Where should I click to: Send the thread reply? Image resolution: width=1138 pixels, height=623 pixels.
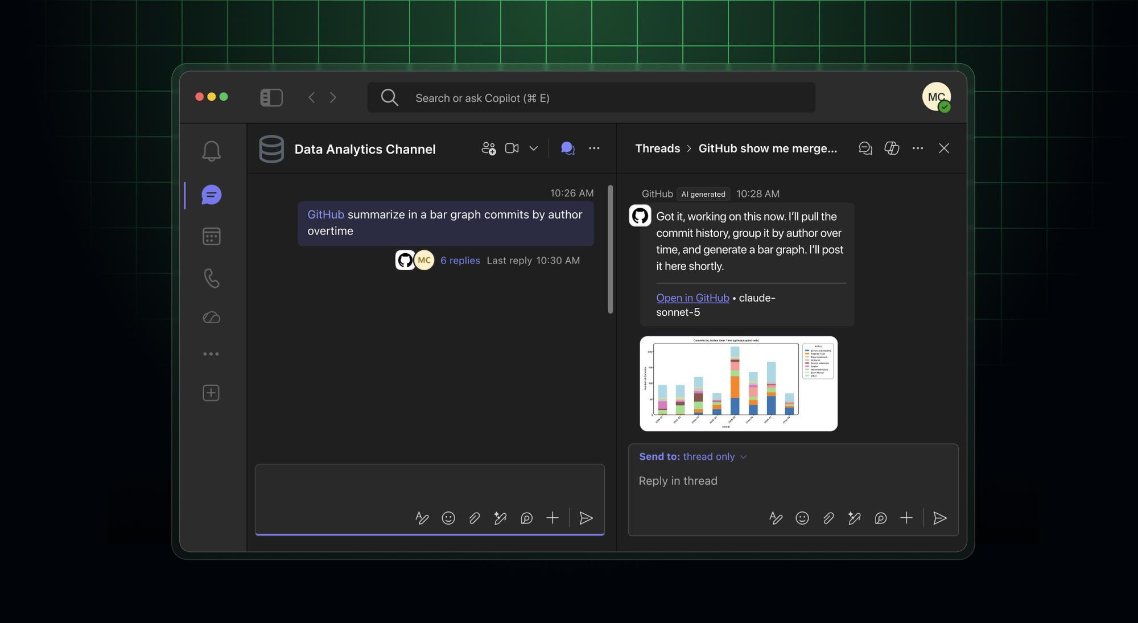click(x=940, y=518)
